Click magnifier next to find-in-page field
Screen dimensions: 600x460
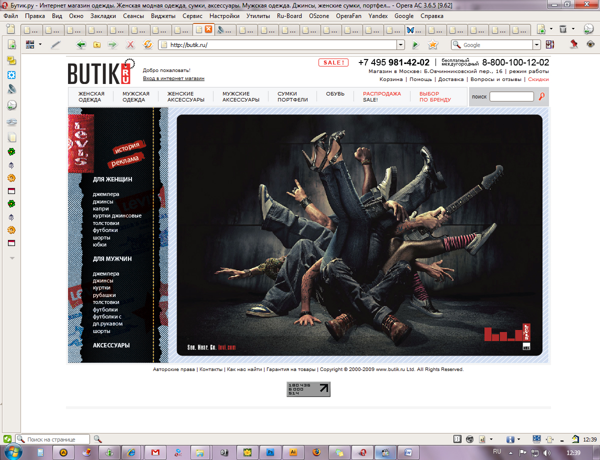coord(97,439)
